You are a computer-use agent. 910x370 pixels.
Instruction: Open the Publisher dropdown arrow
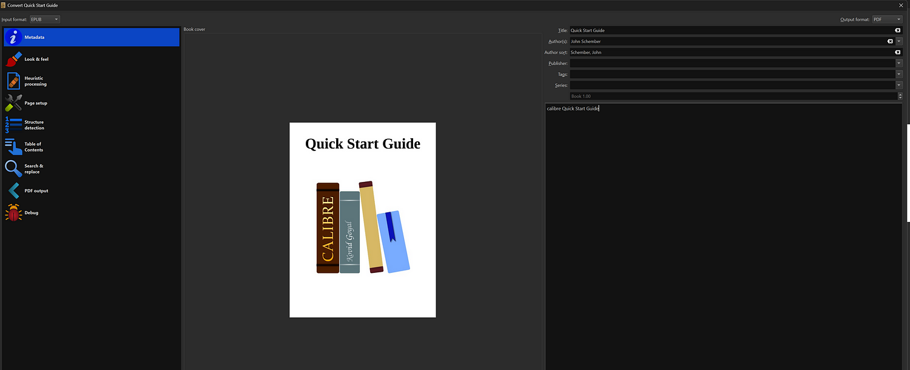[899, 63]
